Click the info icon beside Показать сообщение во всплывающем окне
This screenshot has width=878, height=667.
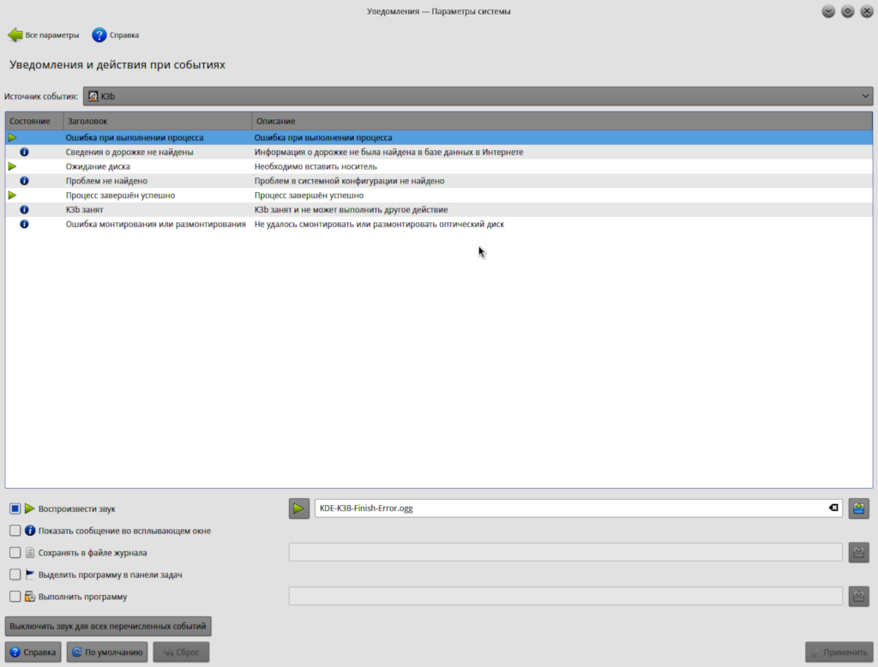click(x=30, y=531)
